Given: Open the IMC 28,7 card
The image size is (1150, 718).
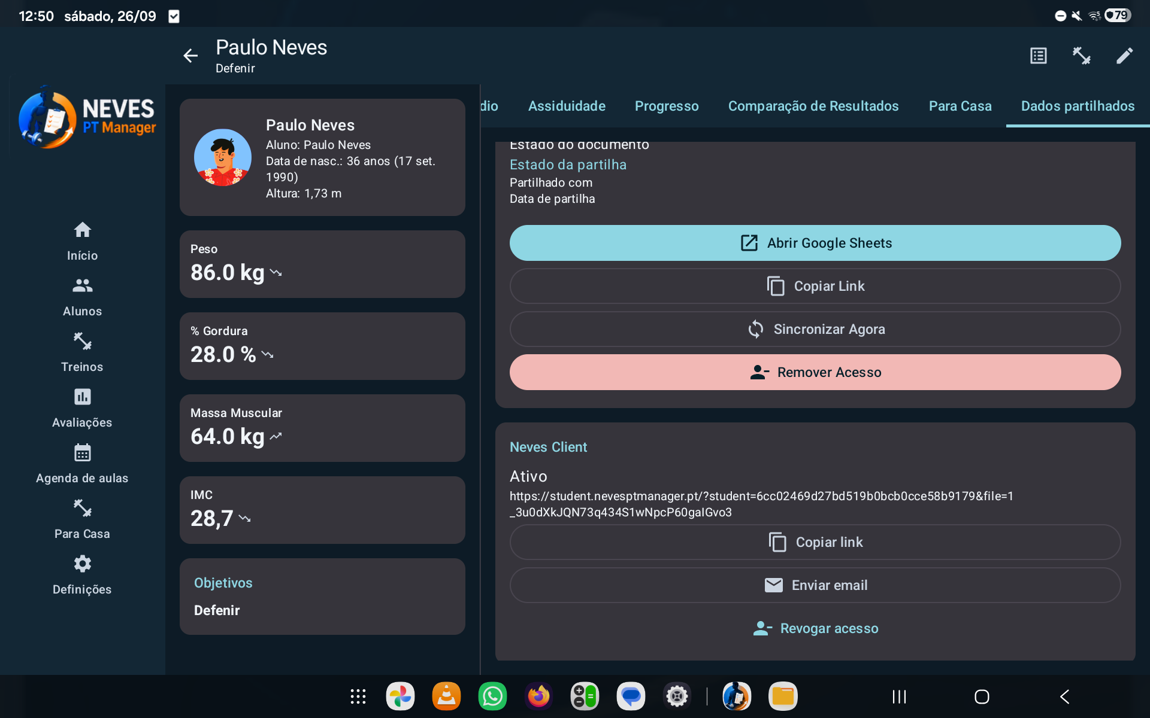Looking at the screenshot, I should 322,510.
